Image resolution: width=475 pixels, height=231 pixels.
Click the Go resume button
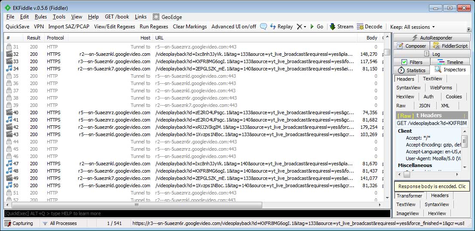317,27
